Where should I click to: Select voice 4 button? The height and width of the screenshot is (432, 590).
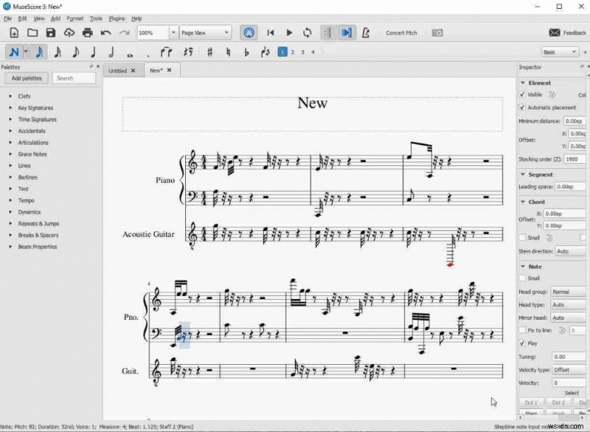[313, 52]
